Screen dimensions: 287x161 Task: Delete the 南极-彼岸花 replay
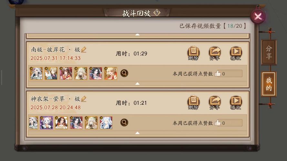[193, 53]
